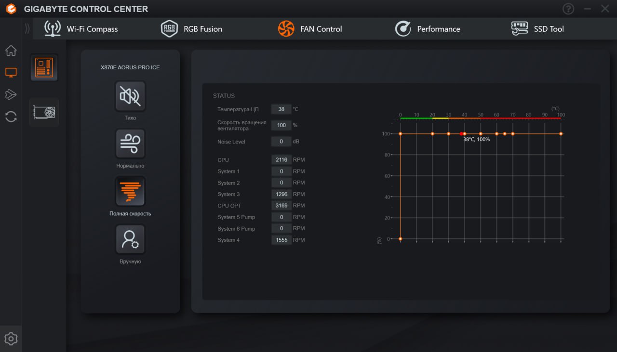
Task: Click the STATUS heading
Action: pos(224,96)
